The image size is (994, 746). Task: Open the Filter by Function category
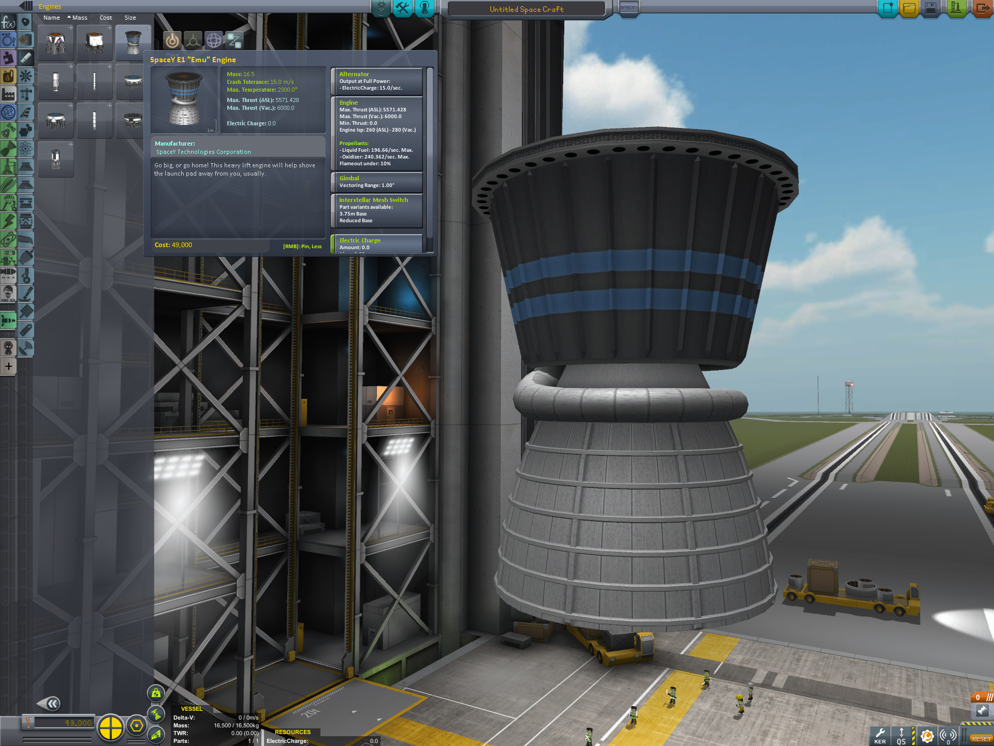pos(8,22)
